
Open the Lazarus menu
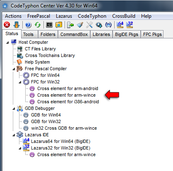pos(64,16)
